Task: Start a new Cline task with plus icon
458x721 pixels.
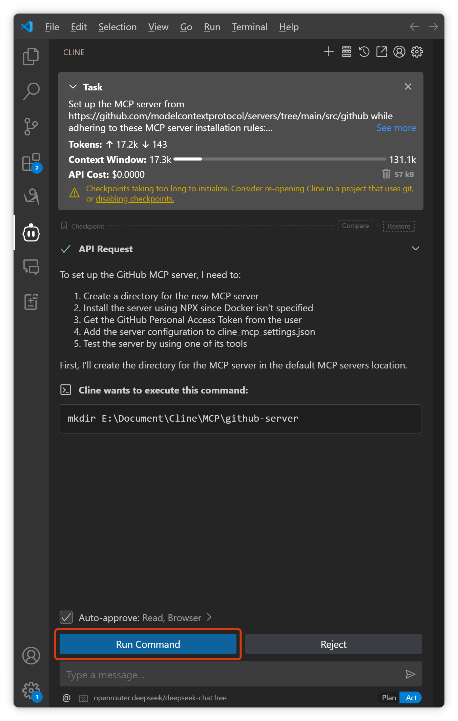Action: point(329,52)
